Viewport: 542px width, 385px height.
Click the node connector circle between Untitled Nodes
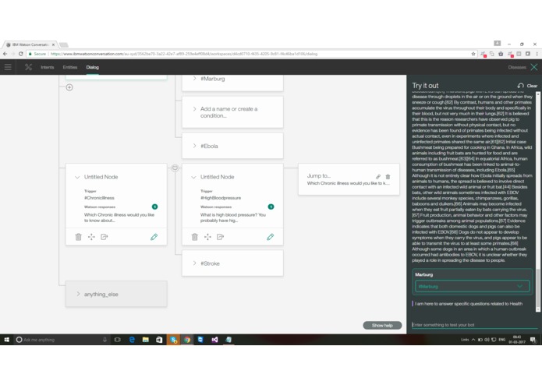click(175, 168)
